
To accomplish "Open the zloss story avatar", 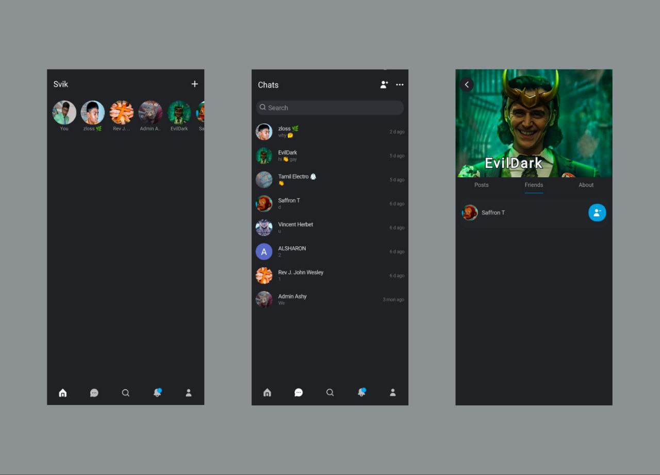I will pyautogui.click(x=93, y=112).
